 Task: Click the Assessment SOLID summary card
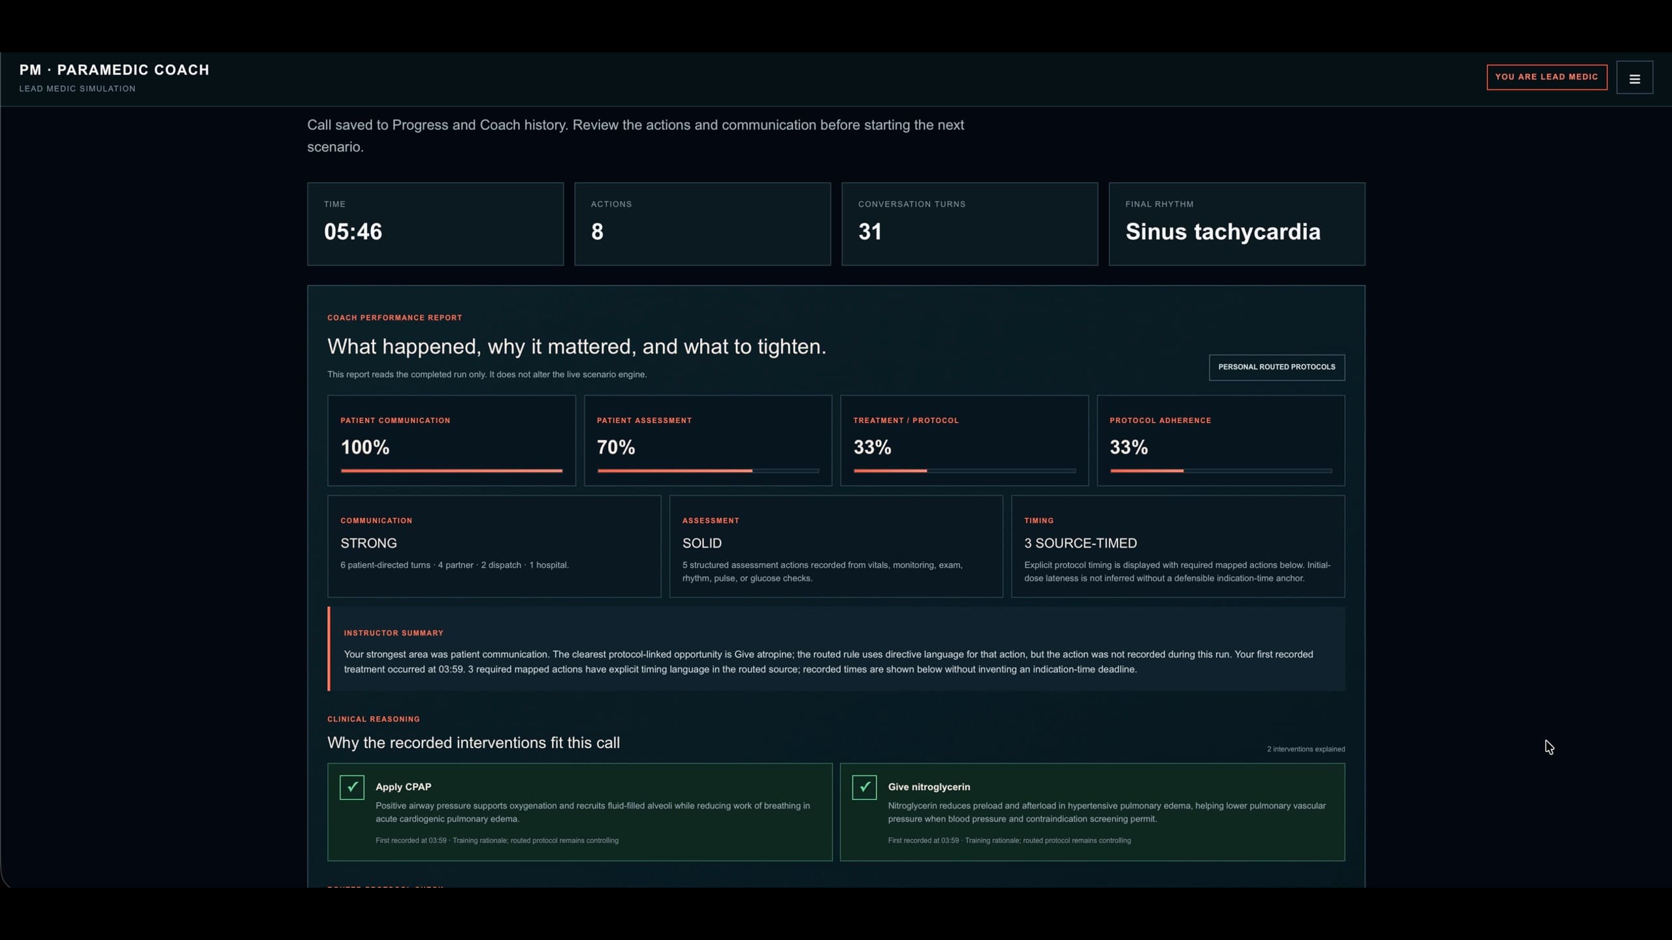tap(836, 546)
